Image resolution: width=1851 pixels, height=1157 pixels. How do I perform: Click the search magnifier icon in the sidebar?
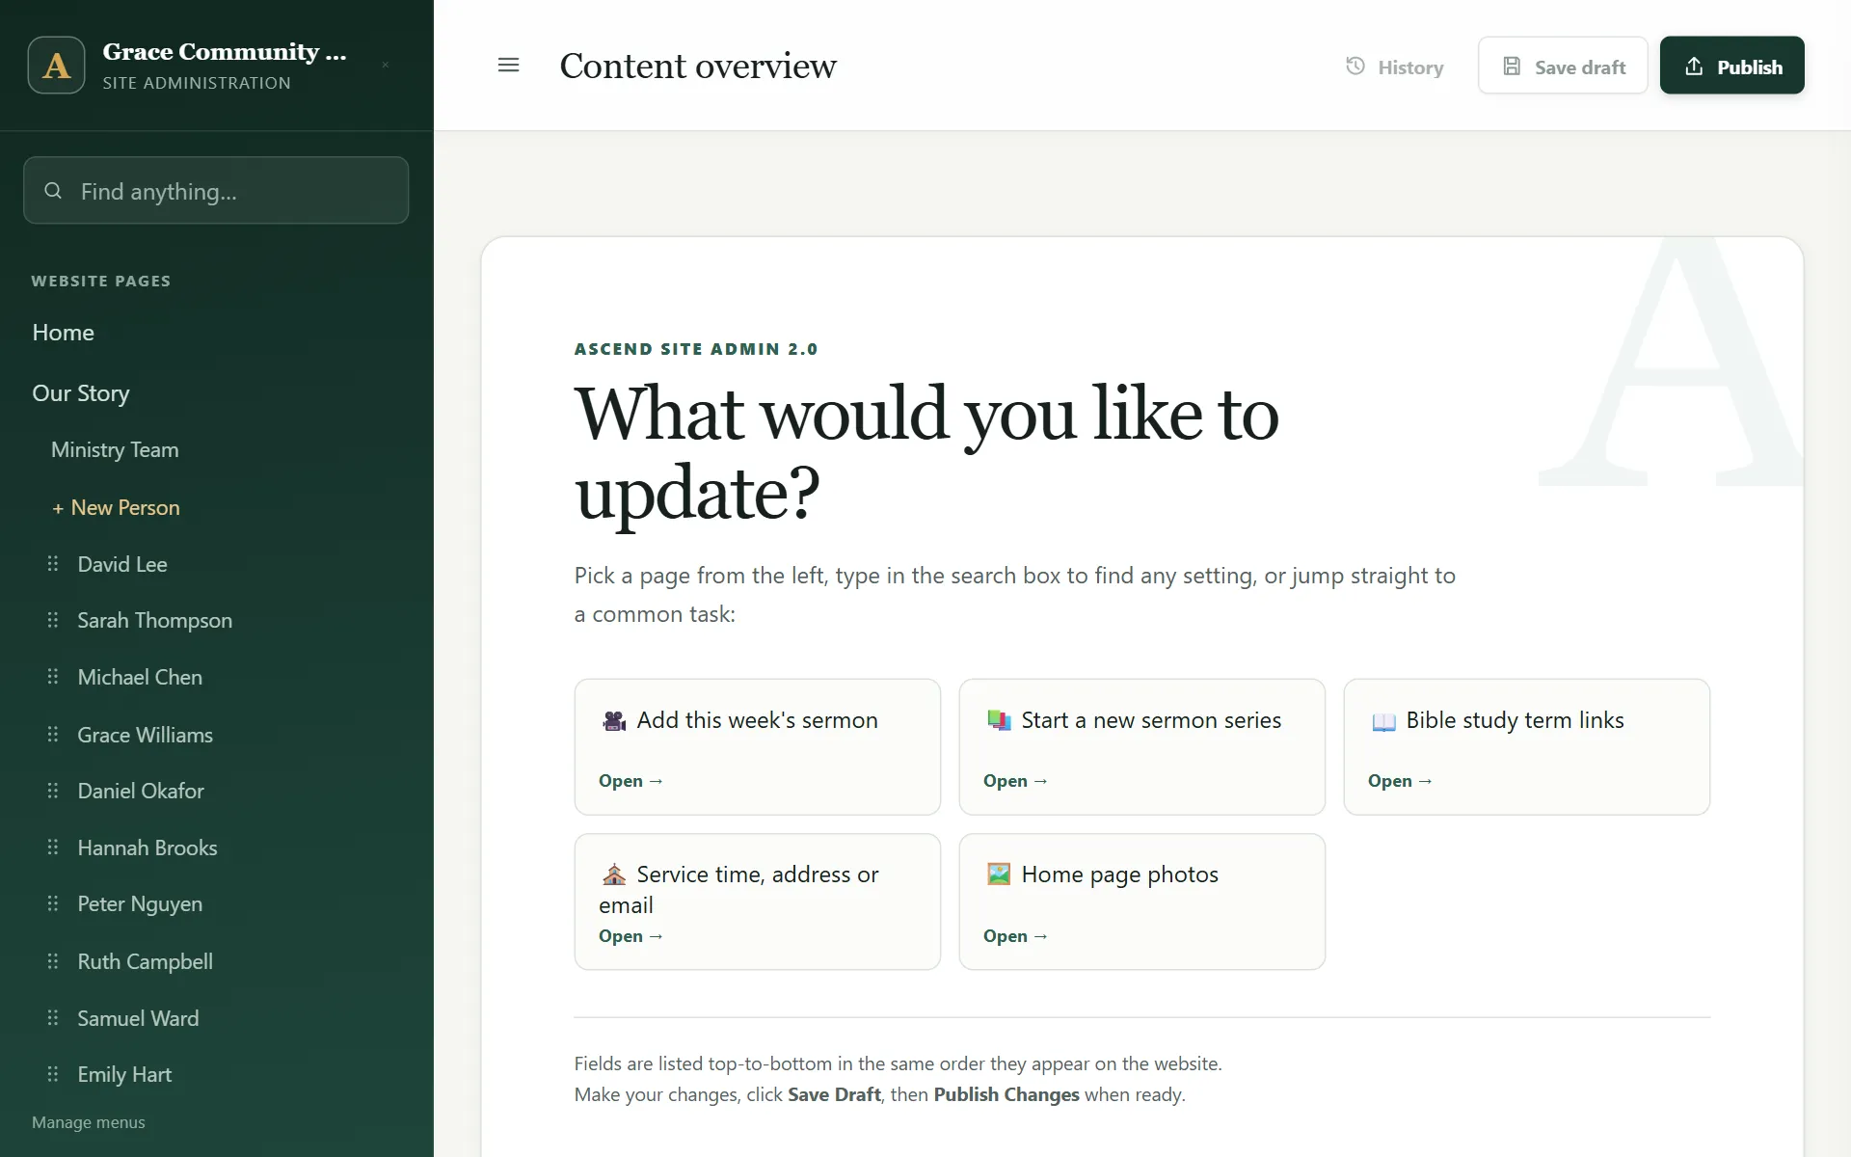click(x=53, y=191)
